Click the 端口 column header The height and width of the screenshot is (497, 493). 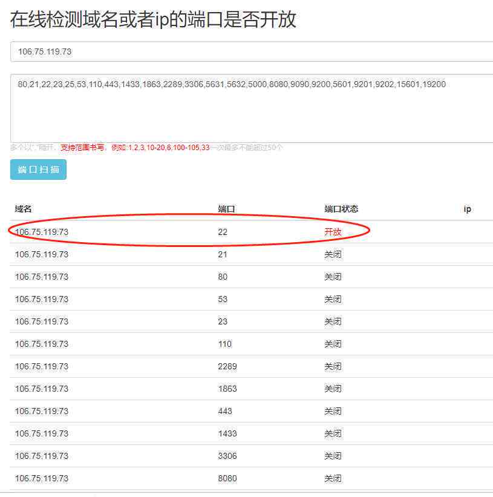(x=226, y=209)
